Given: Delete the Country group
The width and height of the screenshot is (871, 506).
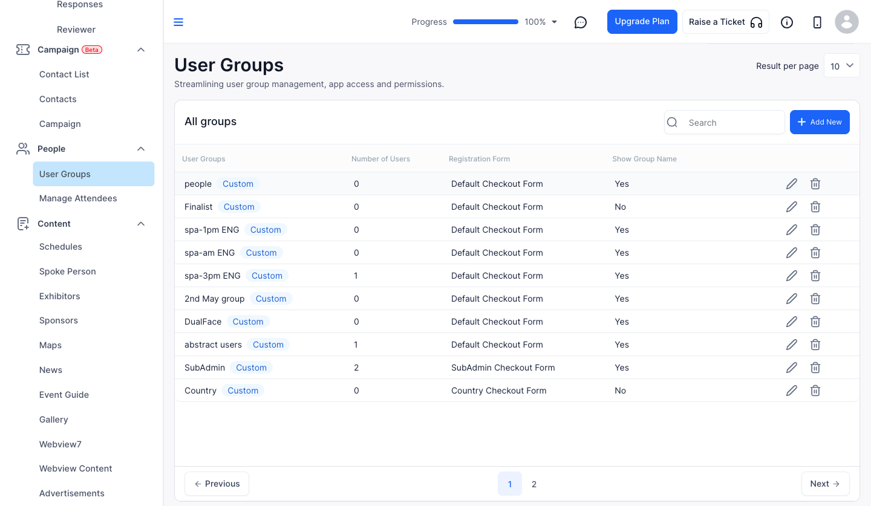Looking at the screenshot, I should click(x=815, y=391).
